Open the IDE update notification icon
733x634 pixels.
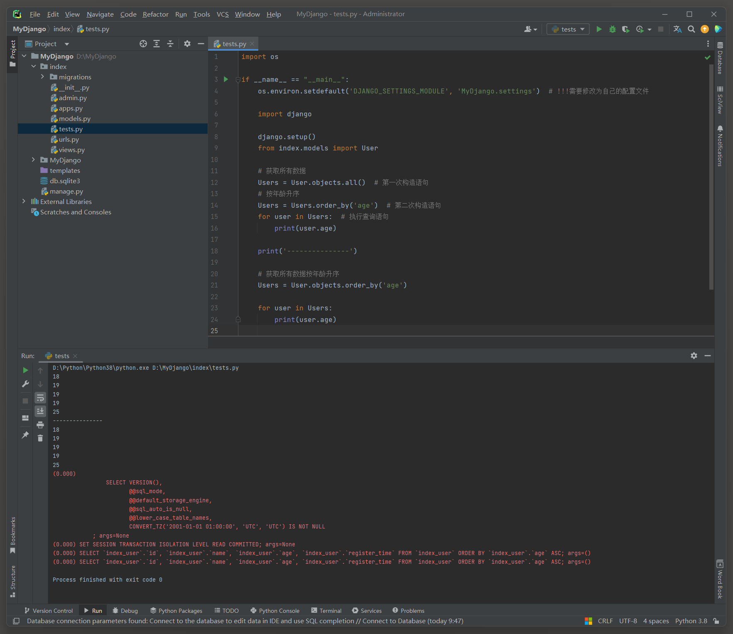[705, 29]
